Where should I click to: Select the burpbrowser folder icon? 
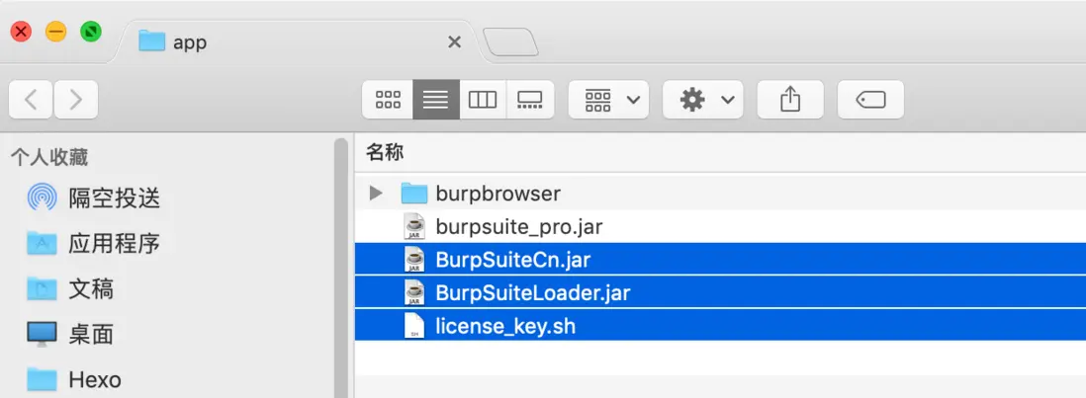coord(414,193)
